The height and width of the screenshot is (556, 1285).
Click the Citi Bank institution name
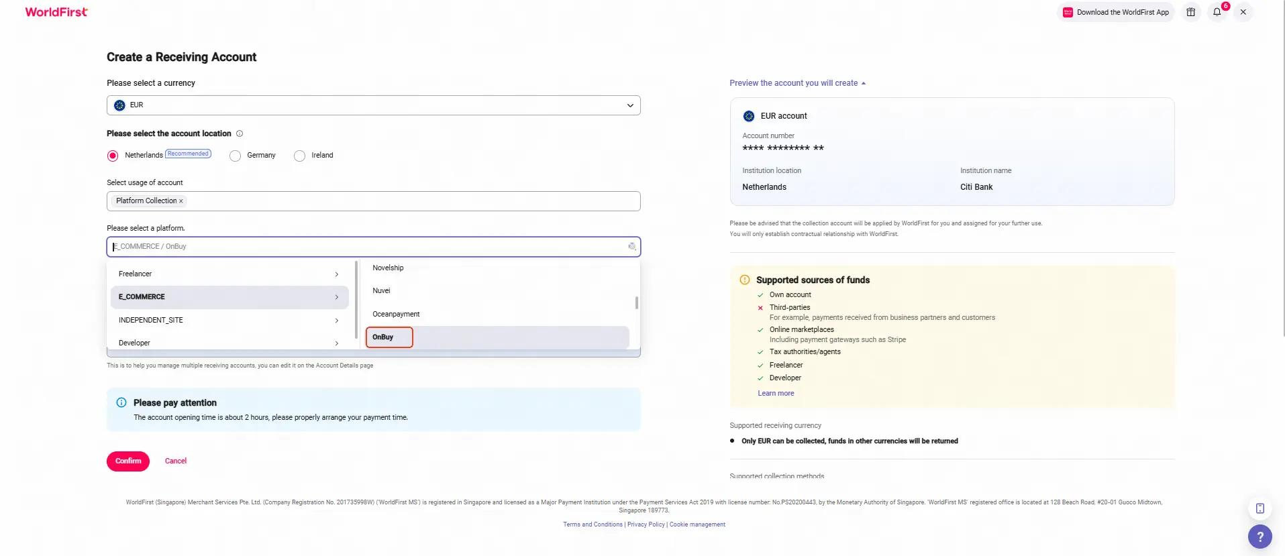pos(976,187)
